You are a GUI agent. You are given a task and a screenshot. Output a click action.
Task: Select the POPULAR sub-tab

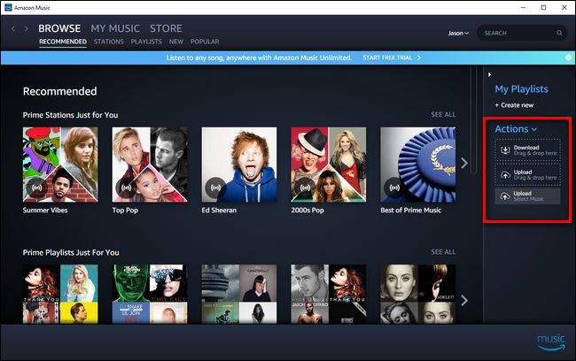tap(205, 42)
